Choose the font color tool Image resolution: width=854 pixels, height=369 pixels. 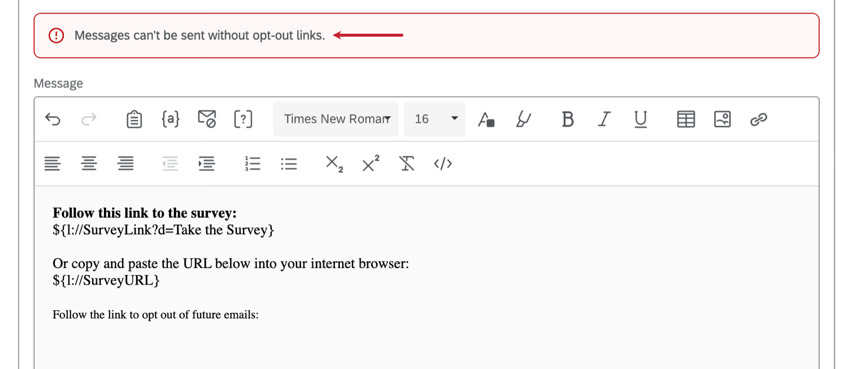pos(486,119)
